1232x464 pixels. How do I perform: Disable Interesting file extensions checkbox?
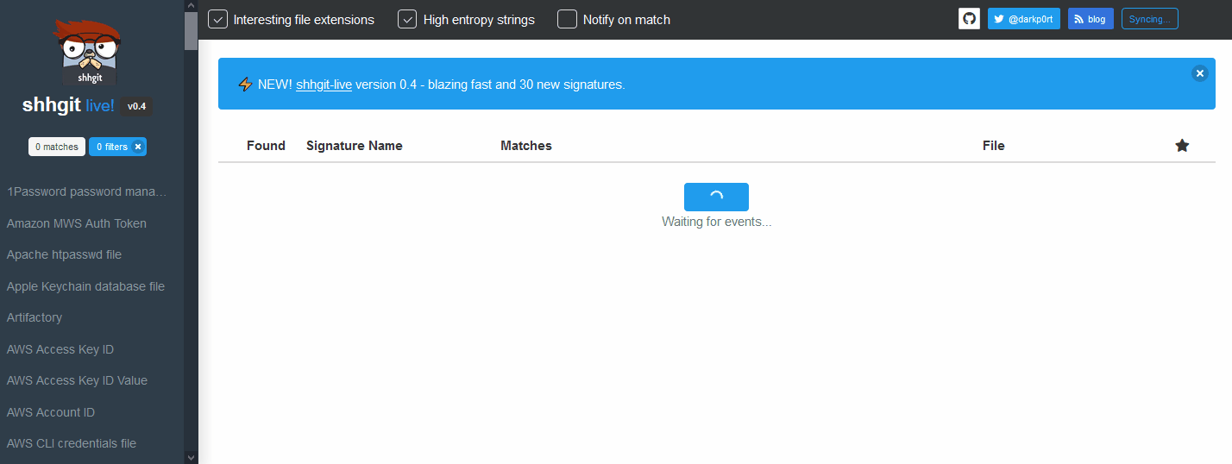pos(218,19)
